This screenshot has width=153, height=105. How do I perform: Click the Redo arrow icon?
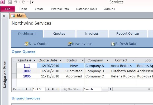pyautogui.click(x=24, y=2)
